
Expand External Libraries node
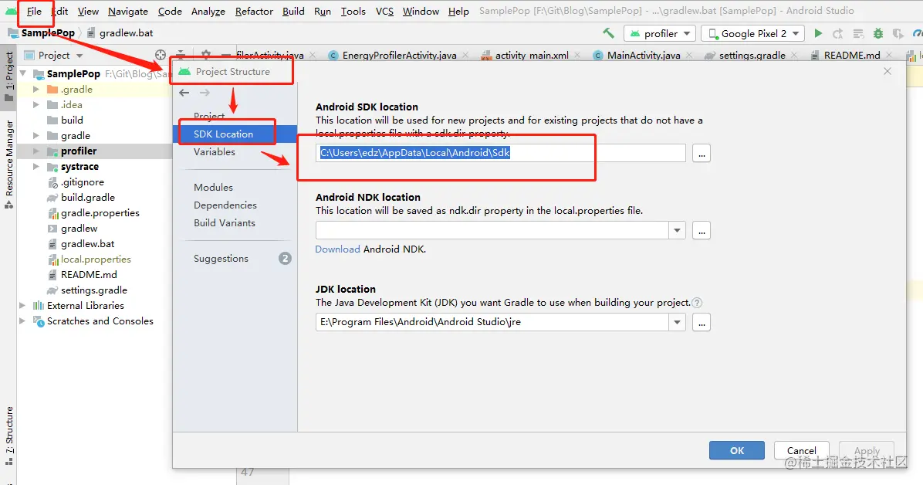22,305
